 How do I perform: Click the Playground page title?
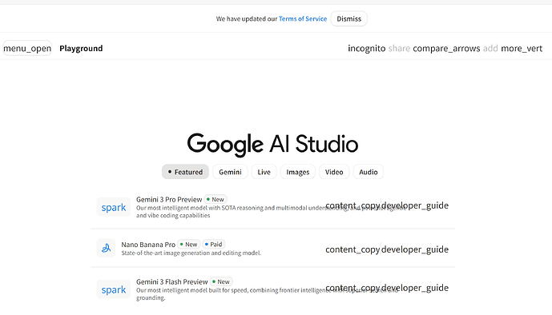tap(81, 48)
